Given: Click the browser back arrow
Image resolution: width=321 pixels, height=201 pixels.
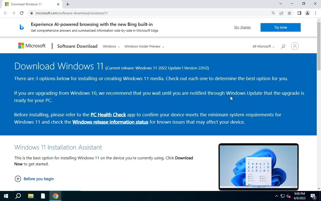Looking at the screenshot, I should [x=6, y=13].
